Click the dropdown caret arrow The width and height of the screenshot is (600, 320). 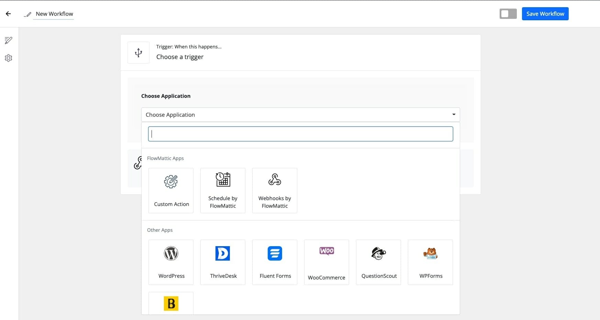[454, 115]
